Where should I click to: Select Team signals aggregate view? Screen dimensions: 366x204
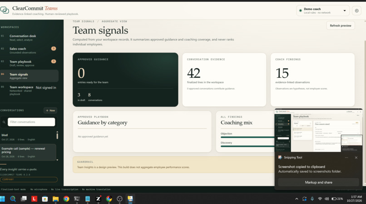point(29,76)
